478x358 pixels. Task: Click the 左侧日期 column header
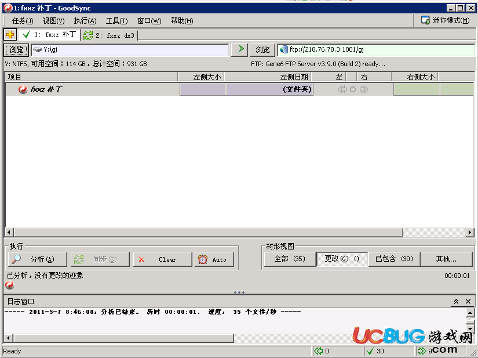268,77
